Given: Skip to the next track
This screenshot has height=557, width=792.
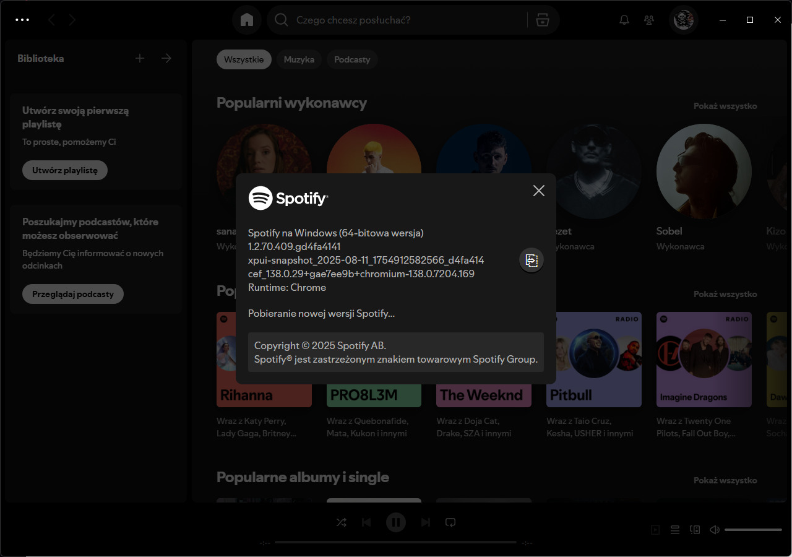Looking at the screenshot, I should 426,522.
